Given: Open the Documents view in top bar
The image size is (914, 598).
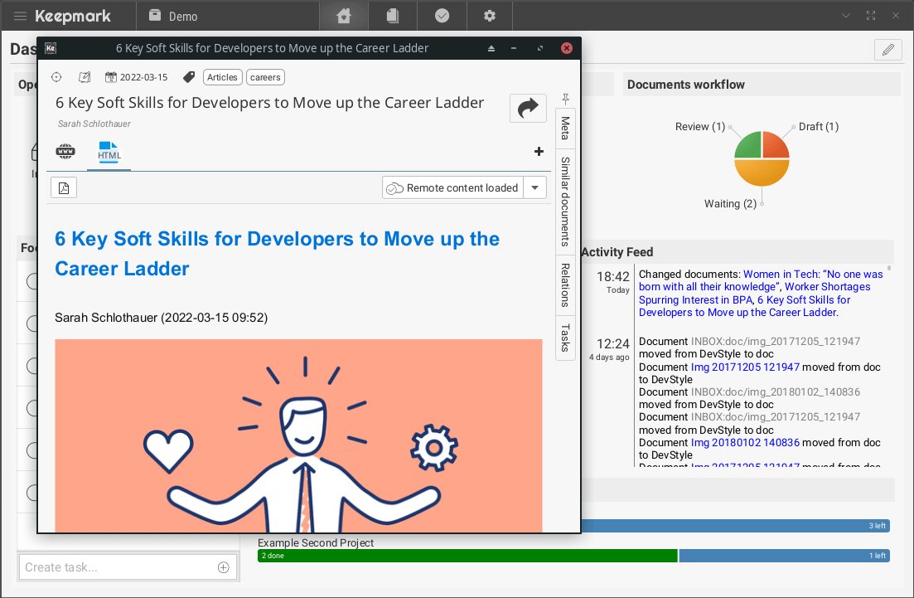Looking at the screenshot, I should (x=393, y=16).
